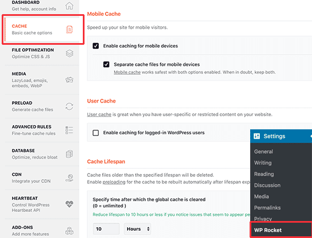312x238 pixels.
Task: Click the Advanced Rules list icon
Action: (x=69, y=130)
